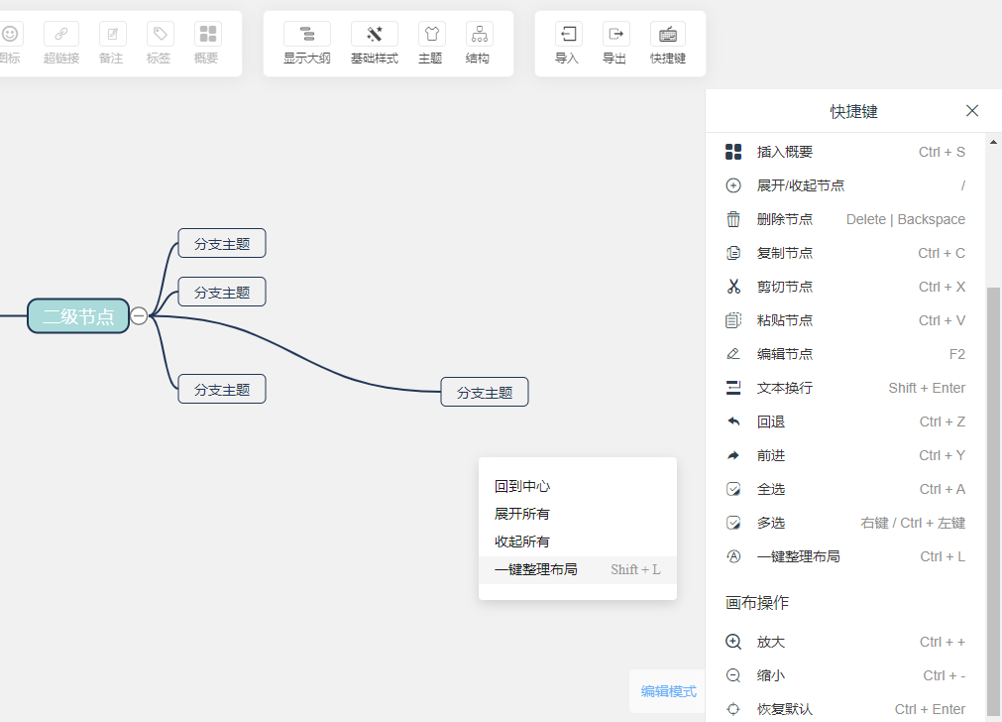Click the 放大 zoom-in magnifier icon

(733, 642)
